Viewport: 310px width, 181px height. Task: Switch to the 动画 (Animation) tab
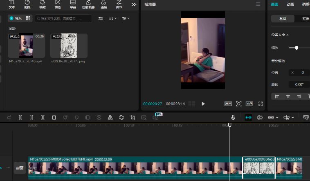290,4
